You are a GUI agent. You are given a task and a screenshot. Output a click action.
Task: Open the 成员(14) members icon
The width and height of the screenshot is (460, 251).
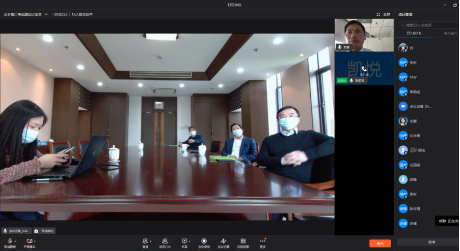(x=165, y=241)
